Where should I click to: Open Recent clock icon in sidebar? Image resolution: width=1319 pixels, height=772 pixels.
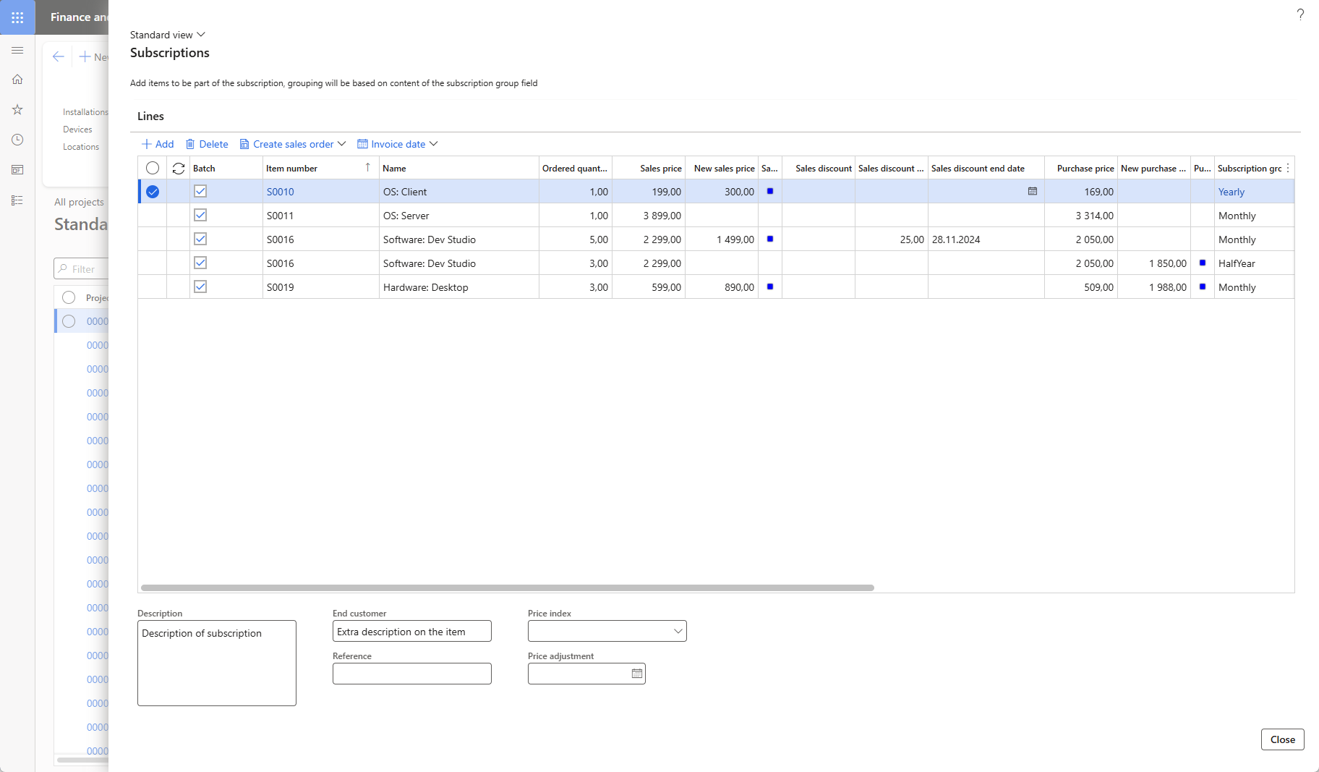point(17,140)
